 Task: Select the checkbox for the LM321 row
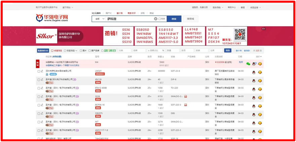(39, 71)
